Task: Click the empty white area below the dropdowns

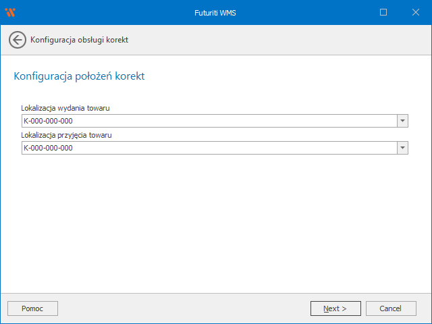Action: click(x=216, y=223)
